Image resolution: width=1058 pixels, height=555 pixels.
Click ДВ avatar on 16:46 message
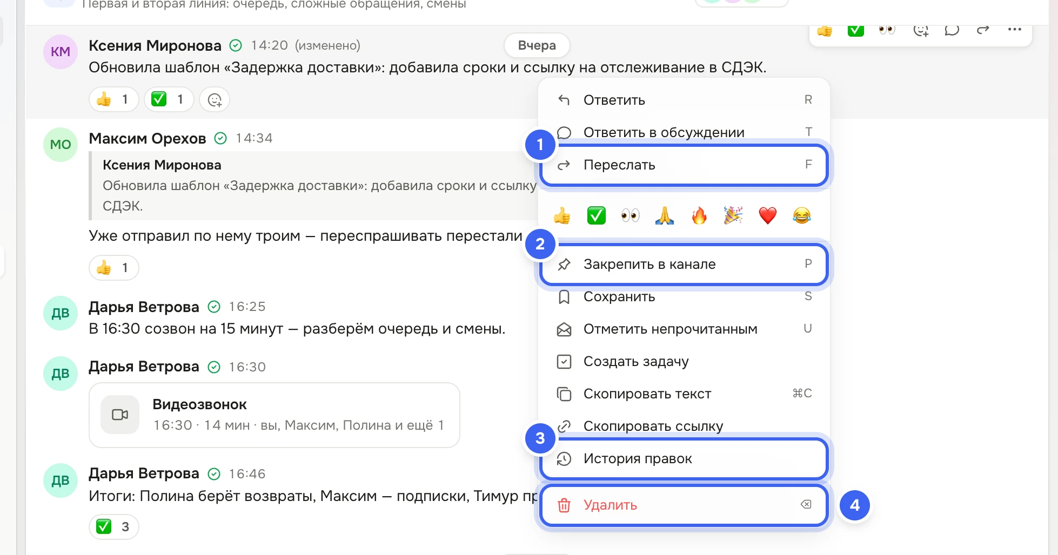tap(61, 480)
